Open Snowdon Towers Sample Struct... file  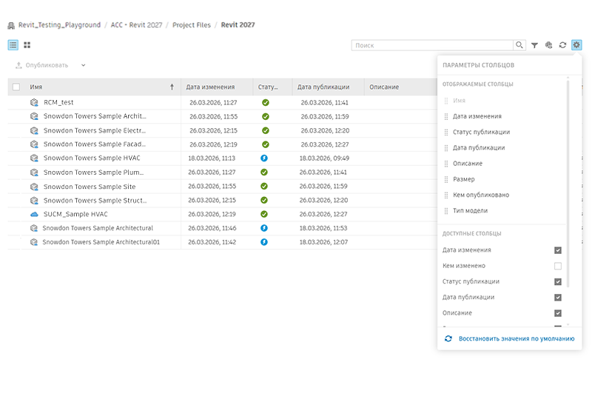pos(95,200)
